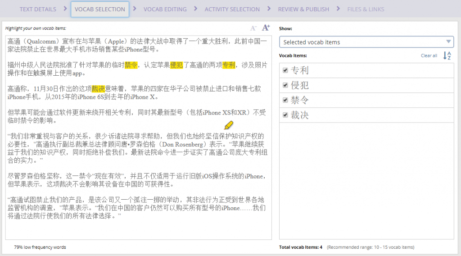Viewport: 461px width, 256px height.
Task: Click highlighted word 禁令 in the text
Action: pos(131,65)
